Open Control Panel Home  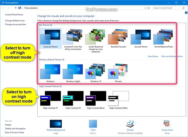pyautogui.click(x=14, y=14)
